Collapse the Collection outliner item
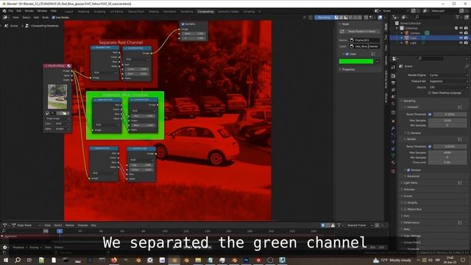 pyautogui.click(x=397, y=28)
